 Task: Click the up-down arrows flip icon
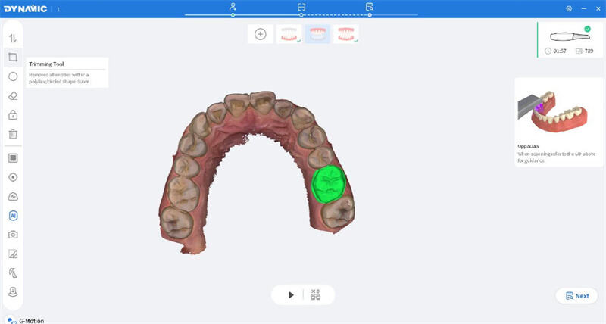[13, 39]
